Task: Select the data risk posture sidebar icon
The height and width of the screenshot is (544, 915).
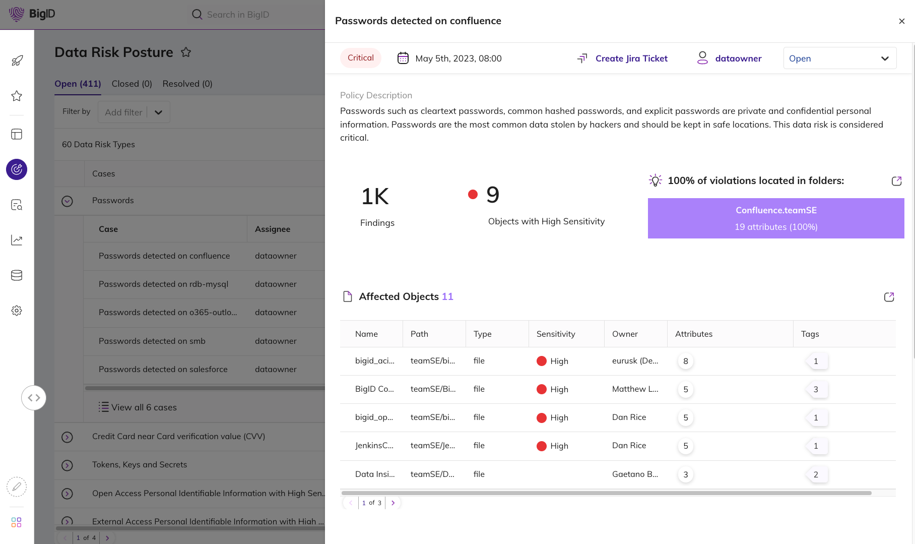Action: click(17, 169)
